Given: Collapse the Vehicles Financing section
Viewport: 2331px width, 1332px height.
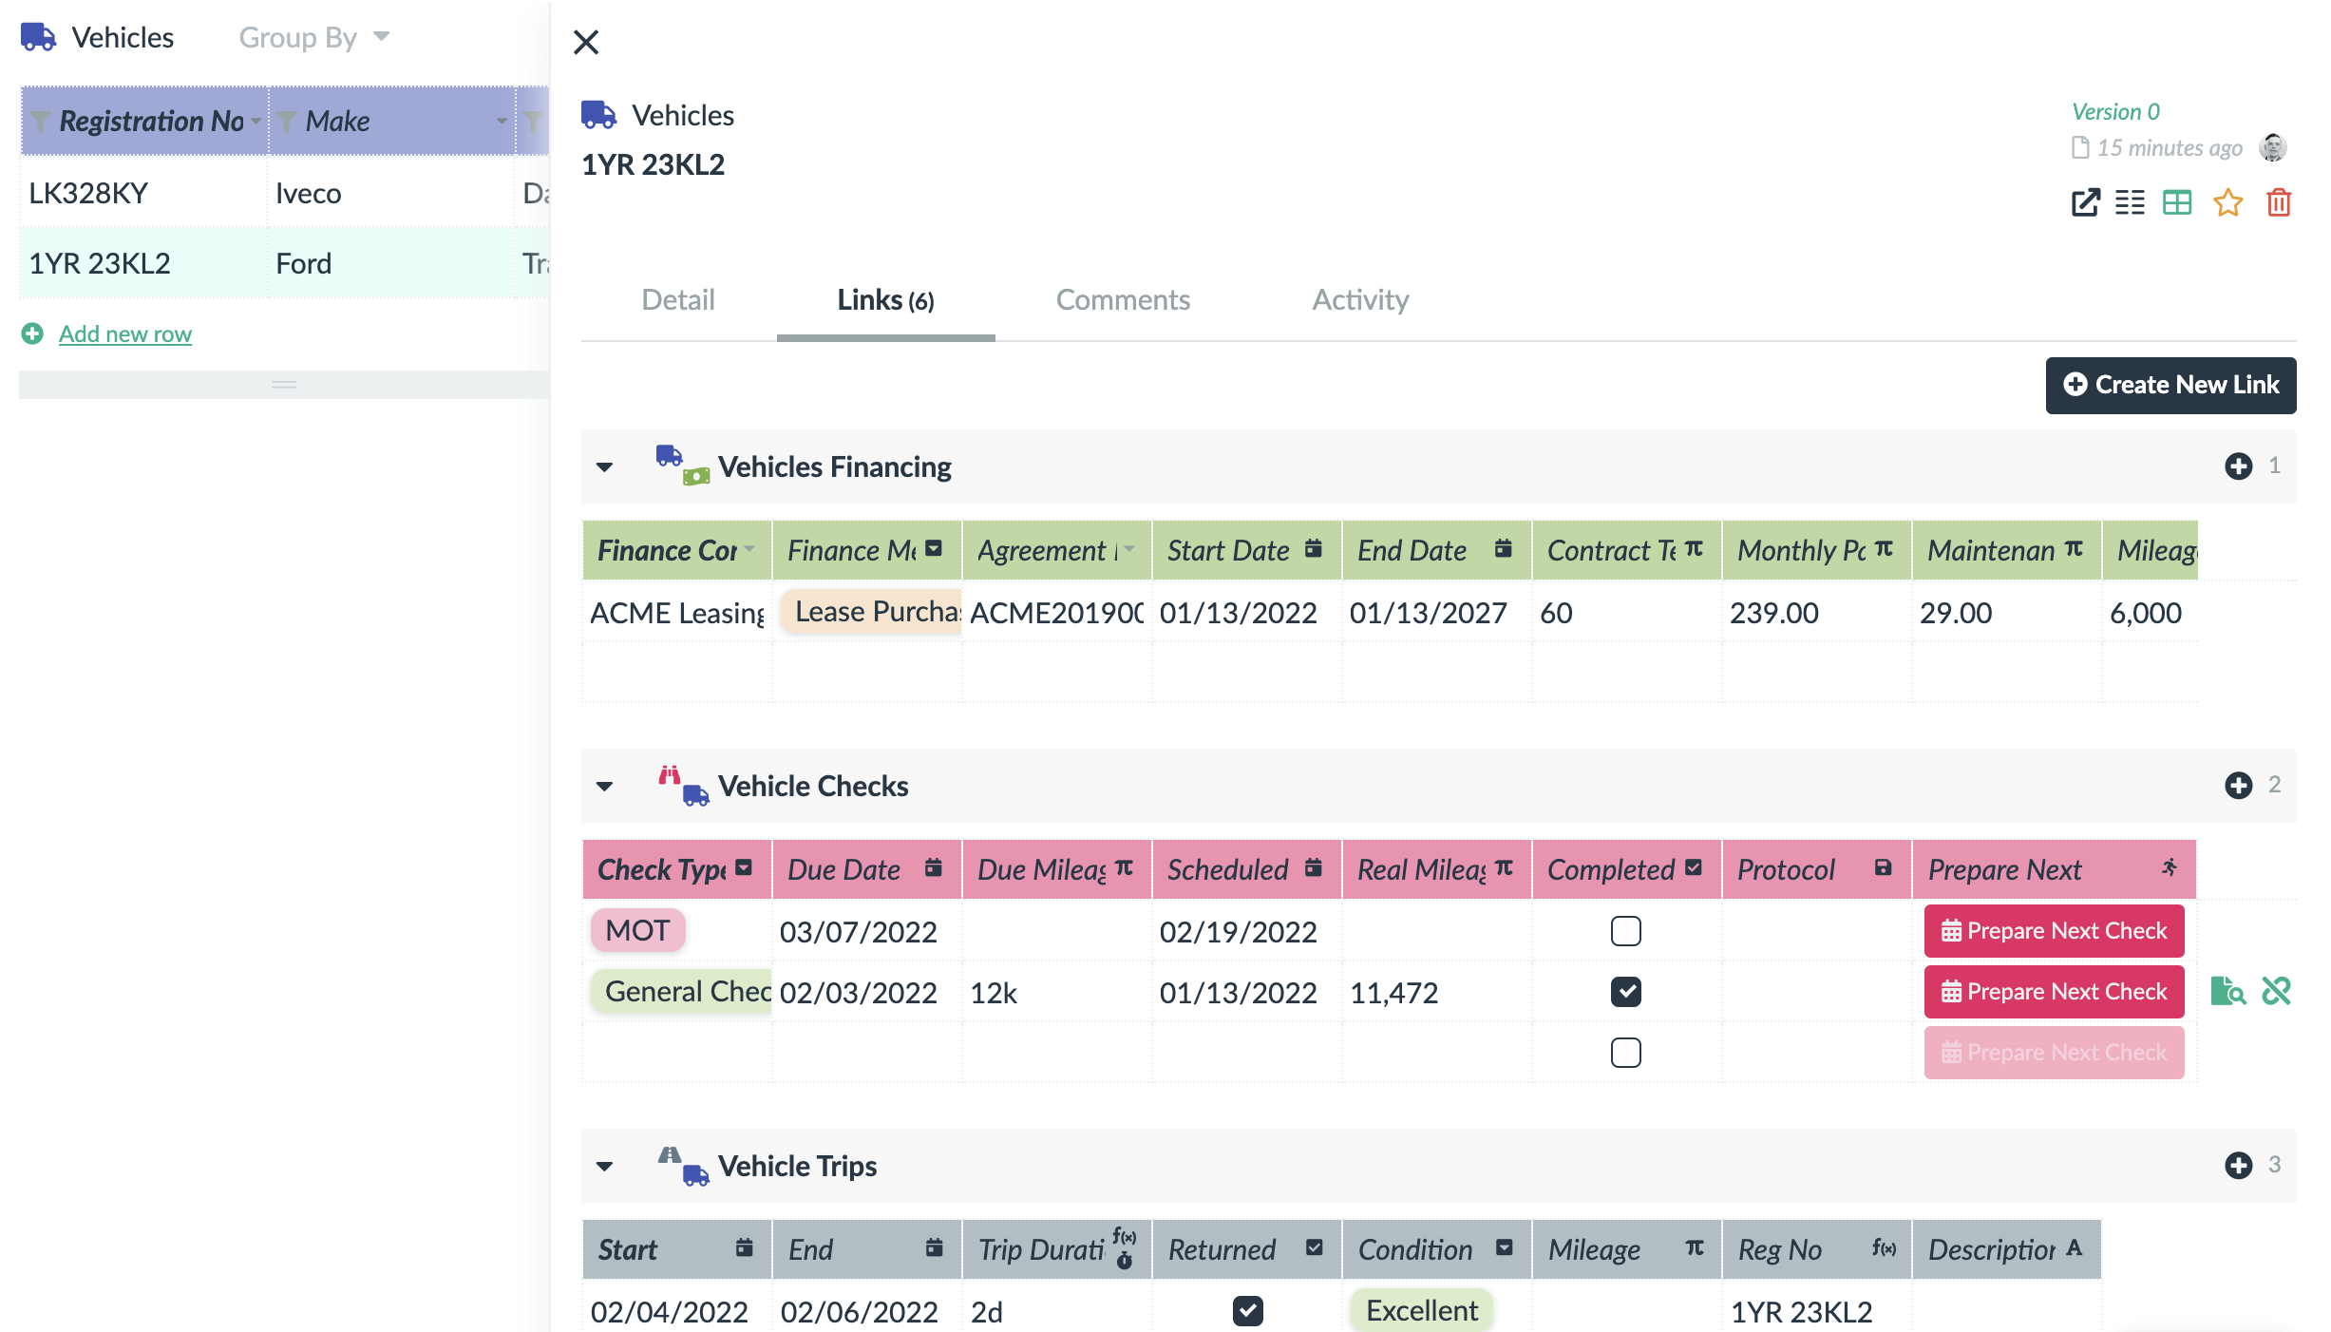Looking at the screenshot, I should (605, 466).
